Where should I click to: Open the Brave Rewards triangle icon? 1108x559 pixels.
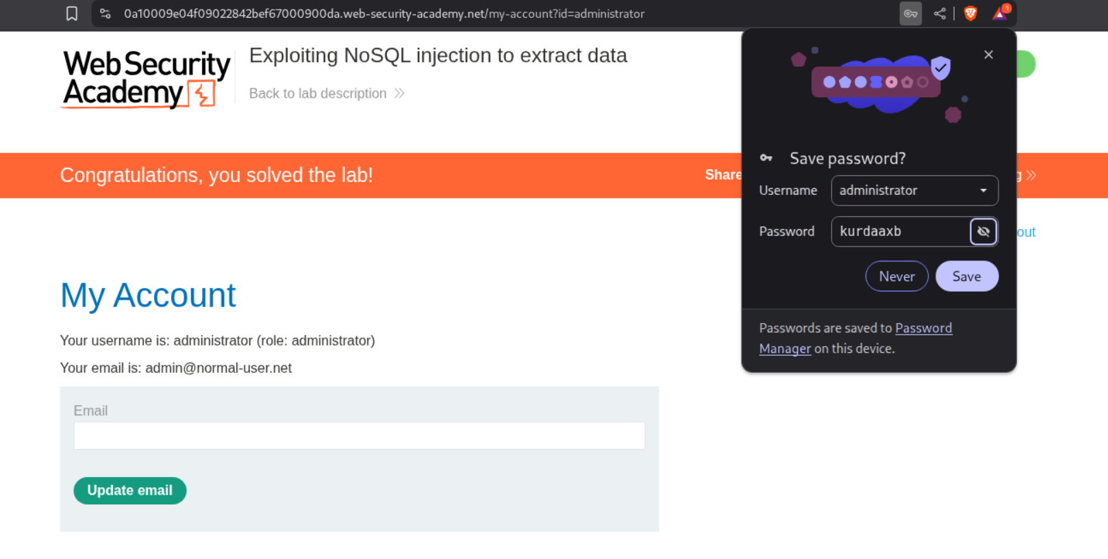coord(1000,14)
